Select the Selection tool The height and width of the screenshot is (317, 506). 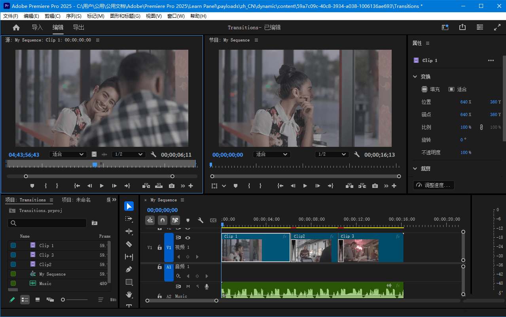point(129,206)
